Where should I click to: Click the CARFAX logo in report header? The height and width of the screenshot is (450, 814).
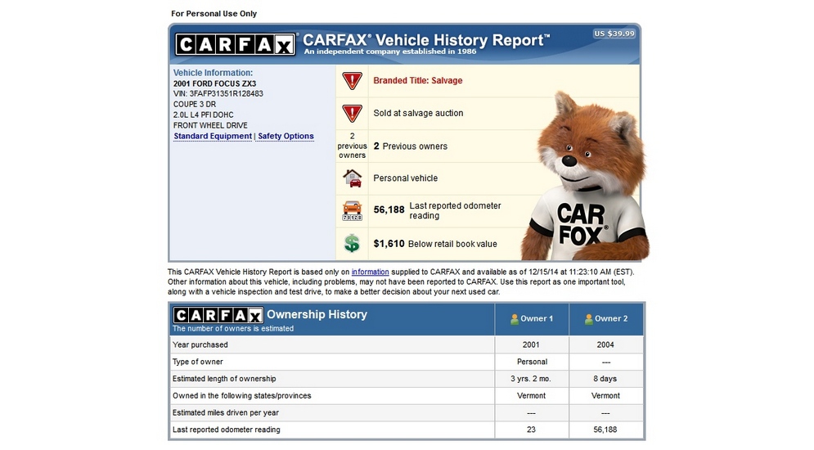235,44
